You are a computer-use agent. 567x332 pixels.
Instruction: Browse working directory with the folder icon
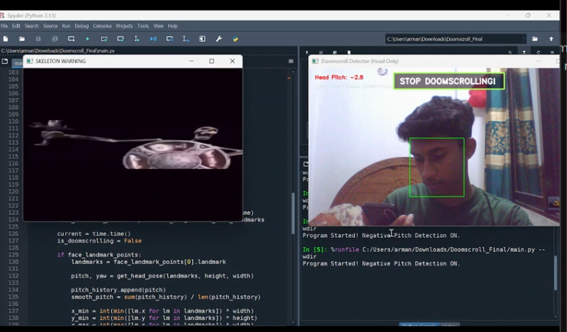[x=535, y=39]
